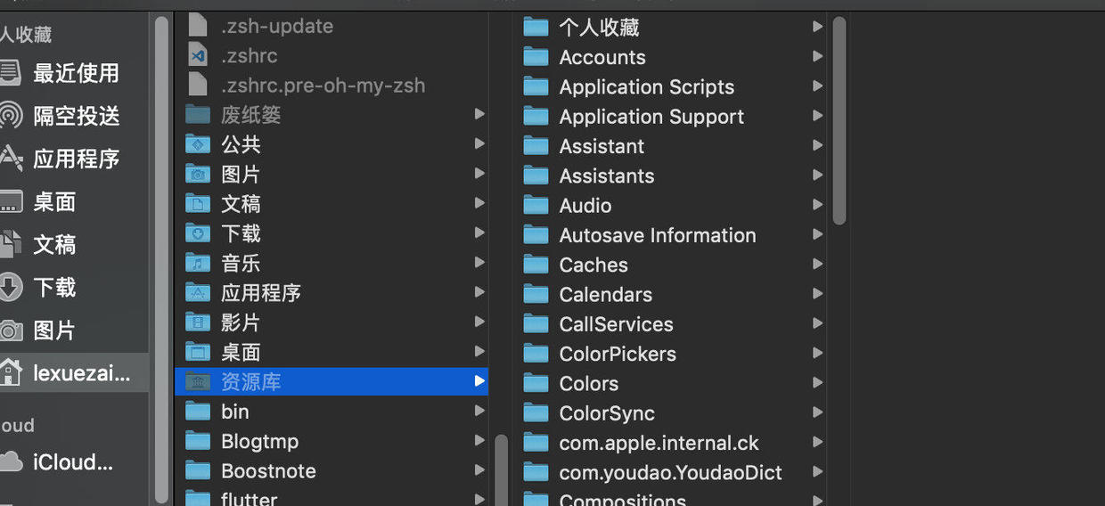Open the com.youdao.YoudaoDict folder
This screenshot has width=1105, height=506.
[x=670, y=472]
